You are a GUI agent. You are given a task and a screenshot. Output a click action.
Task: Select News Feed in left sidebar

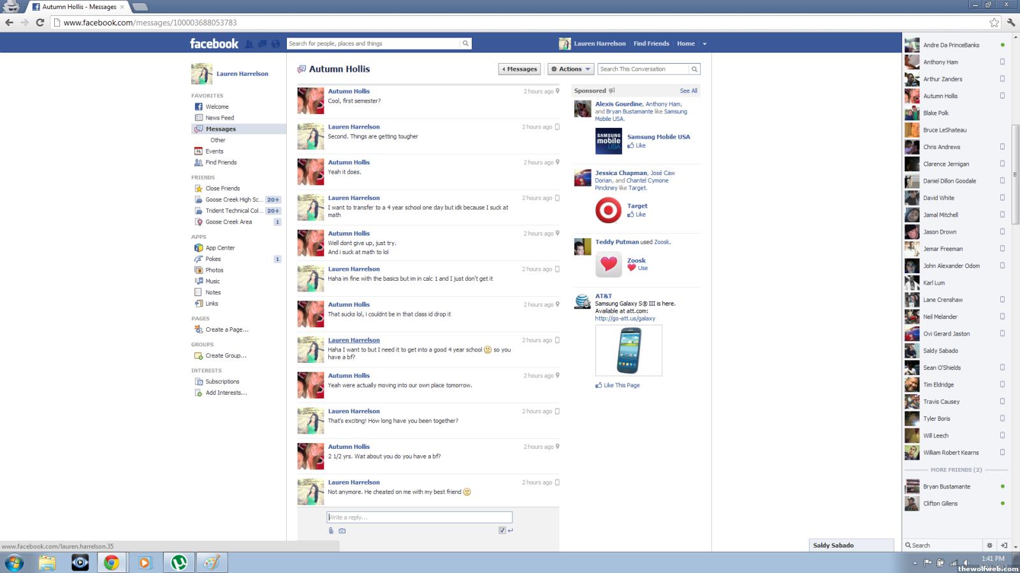tap(219, 118)
